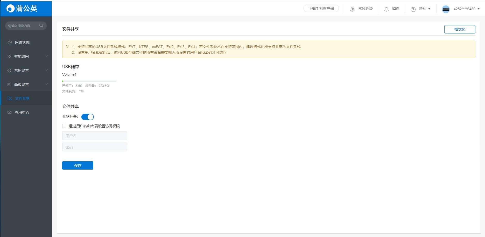Click the router device avatar icon
This screenshot has width=485, height=237.
pos(446,9)
